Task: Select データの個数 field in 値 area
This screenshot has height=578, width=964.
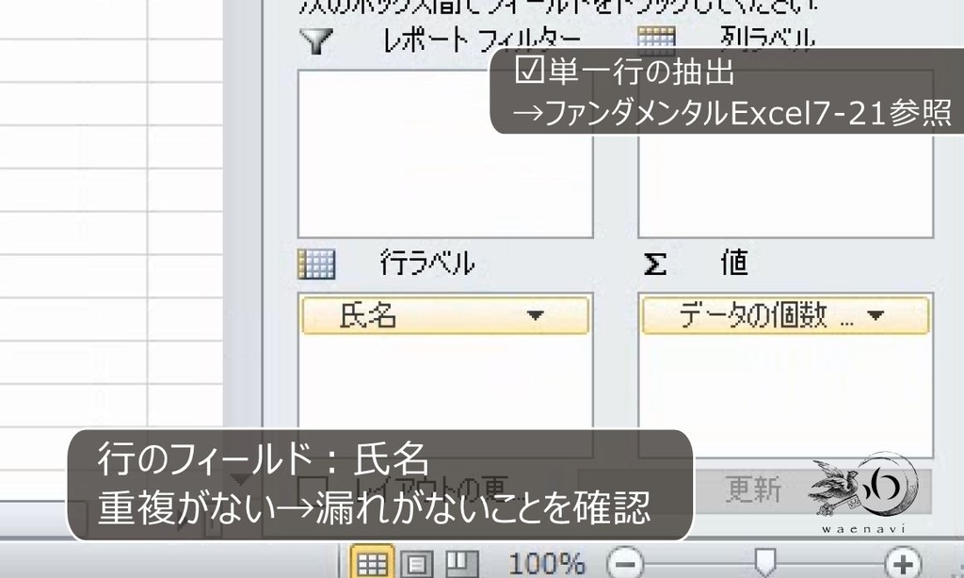Action: (785, 315)
